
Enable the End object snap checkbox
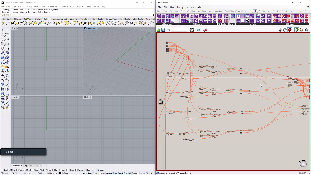pyautogui.click(x=3, y=170)
